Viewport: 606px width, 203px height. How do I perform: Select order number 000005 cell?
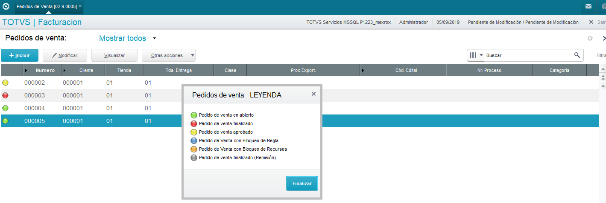pos(35,121)
